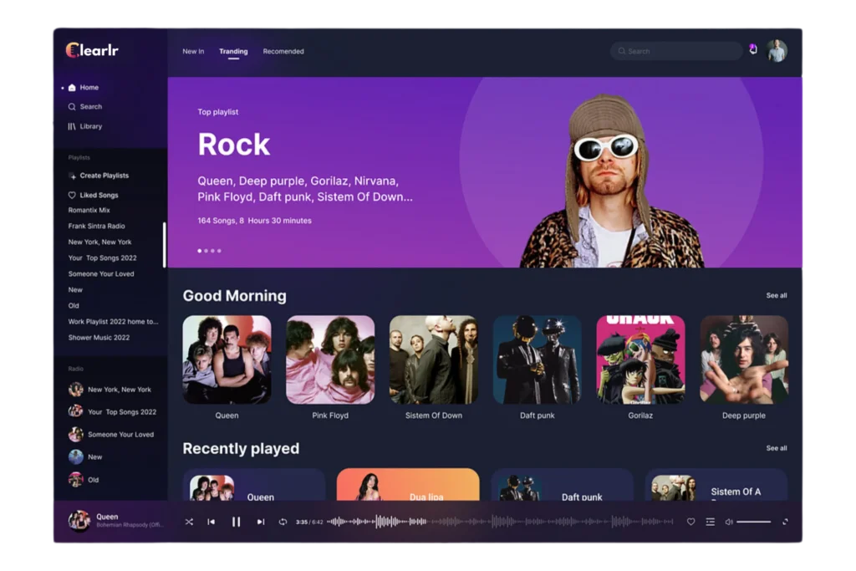Open the user profile avatar

[777, 51]
